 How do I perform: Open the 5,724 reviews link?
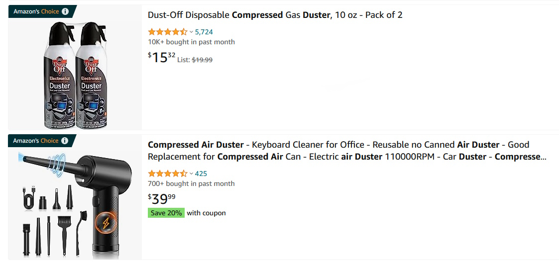click(204, 32)
